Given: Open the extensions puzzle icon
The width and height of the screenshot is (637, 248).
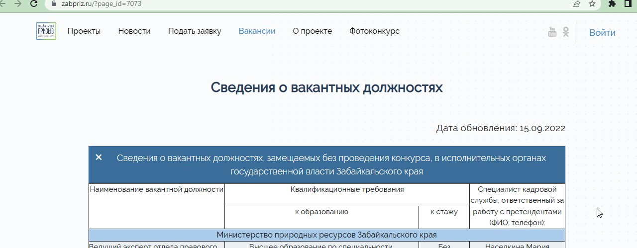Looking at the screenshot, I should click(x=612, y=3).
